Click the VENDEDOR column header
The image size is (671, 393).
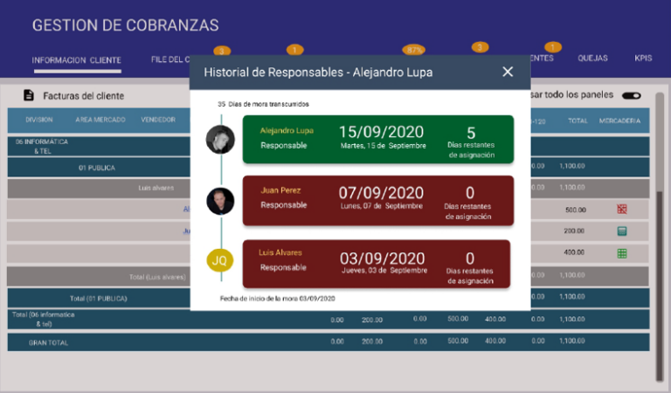[x=158, y=120]
